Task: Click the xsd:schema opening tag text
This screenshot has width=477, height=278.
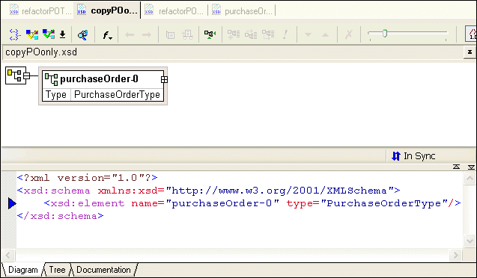Action: [x=54, y=191]
